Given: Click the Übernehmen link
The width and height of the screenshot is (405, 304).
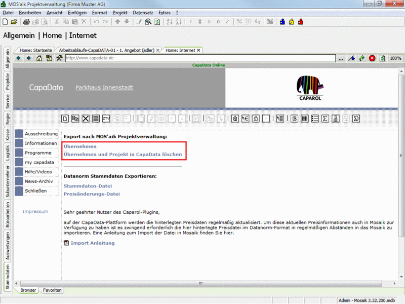Looking at the screenshot, I should pyautogui.click(x=80, y=146).
